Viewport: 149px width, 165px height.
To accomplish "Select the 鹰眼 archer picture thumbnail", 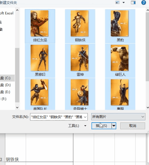I will pos(120,92).
